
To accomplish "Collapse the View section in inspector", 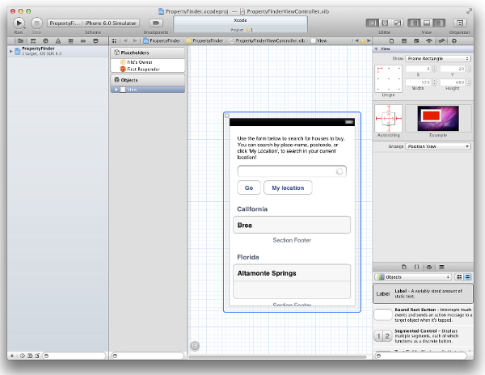I will tap(376, 48).
